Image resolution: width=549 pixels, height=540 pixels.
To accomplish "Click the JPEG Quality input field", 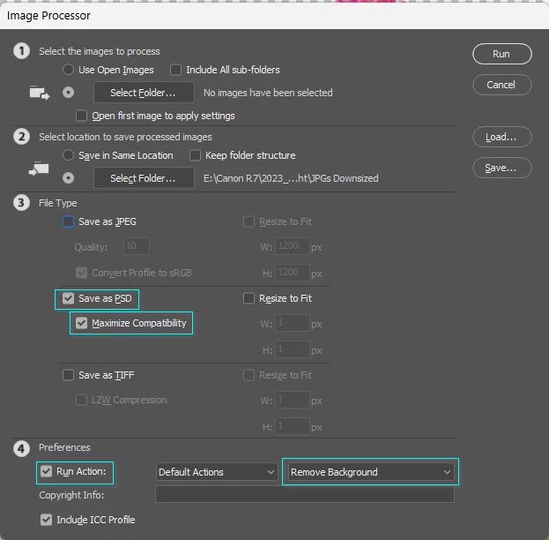I will click(x=137, y=246).
